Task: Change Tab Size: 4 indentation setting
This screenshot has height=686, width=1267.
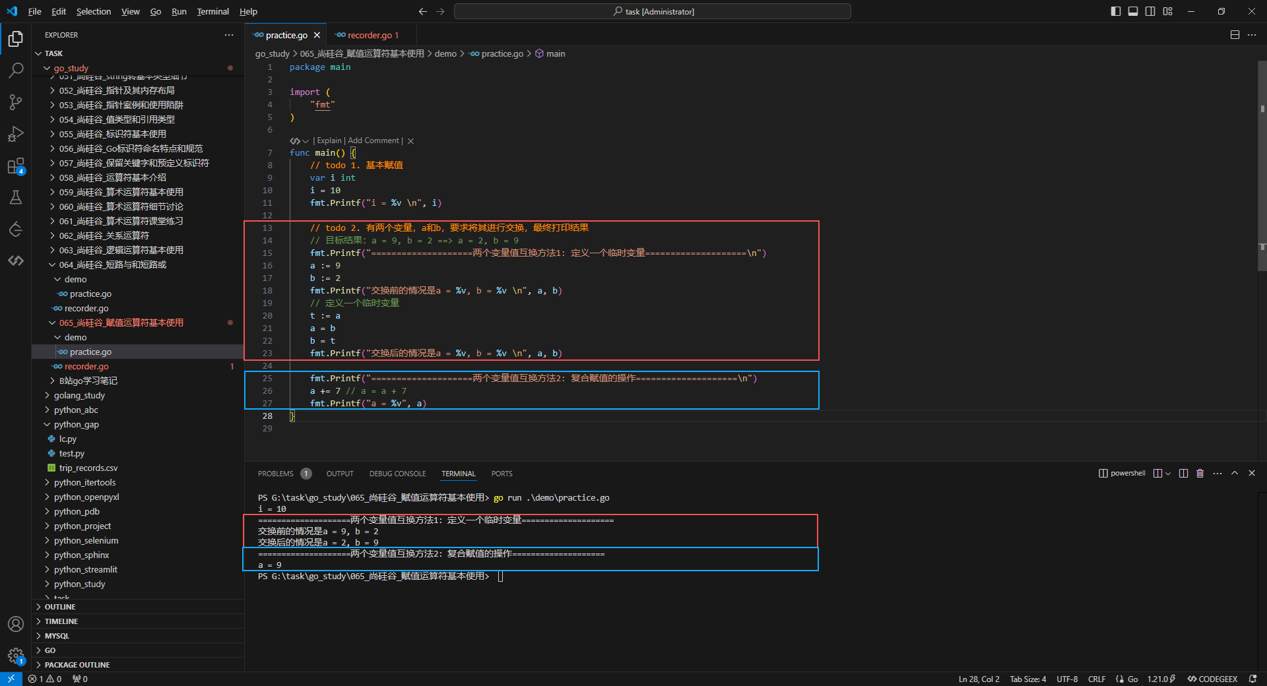Action: 1027,679
